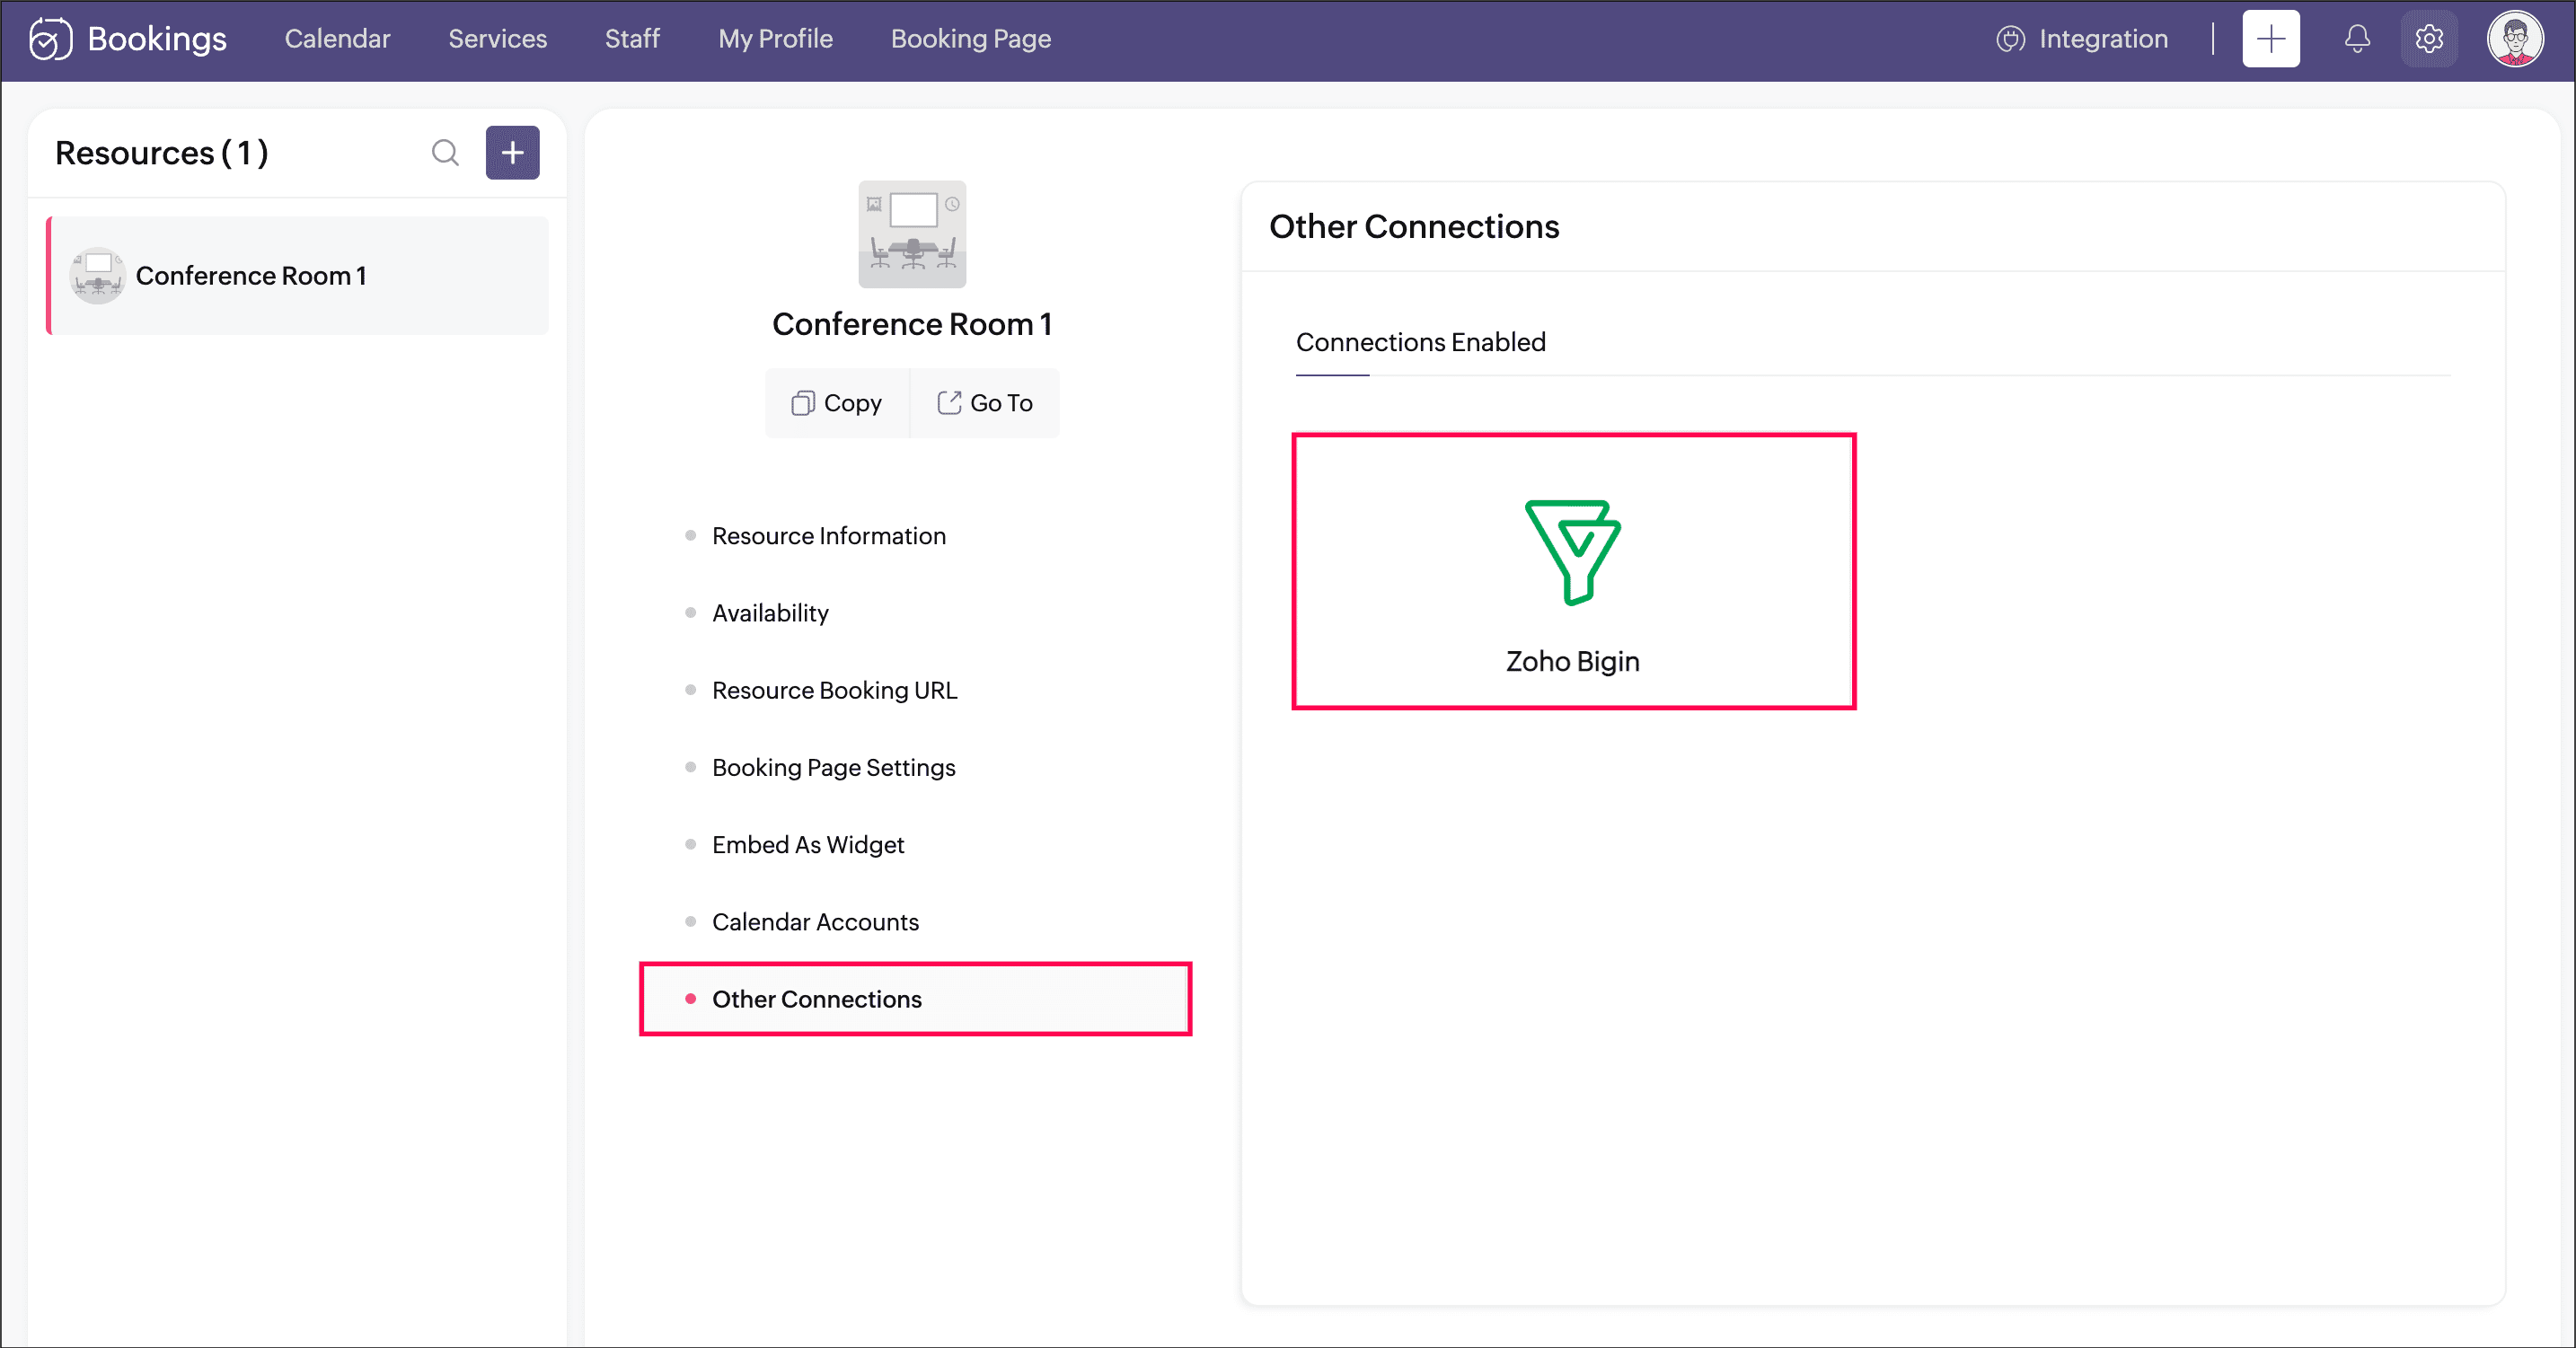Open the Staff menu
The width and height of the screenshot is (2576, 1348).
632,39
